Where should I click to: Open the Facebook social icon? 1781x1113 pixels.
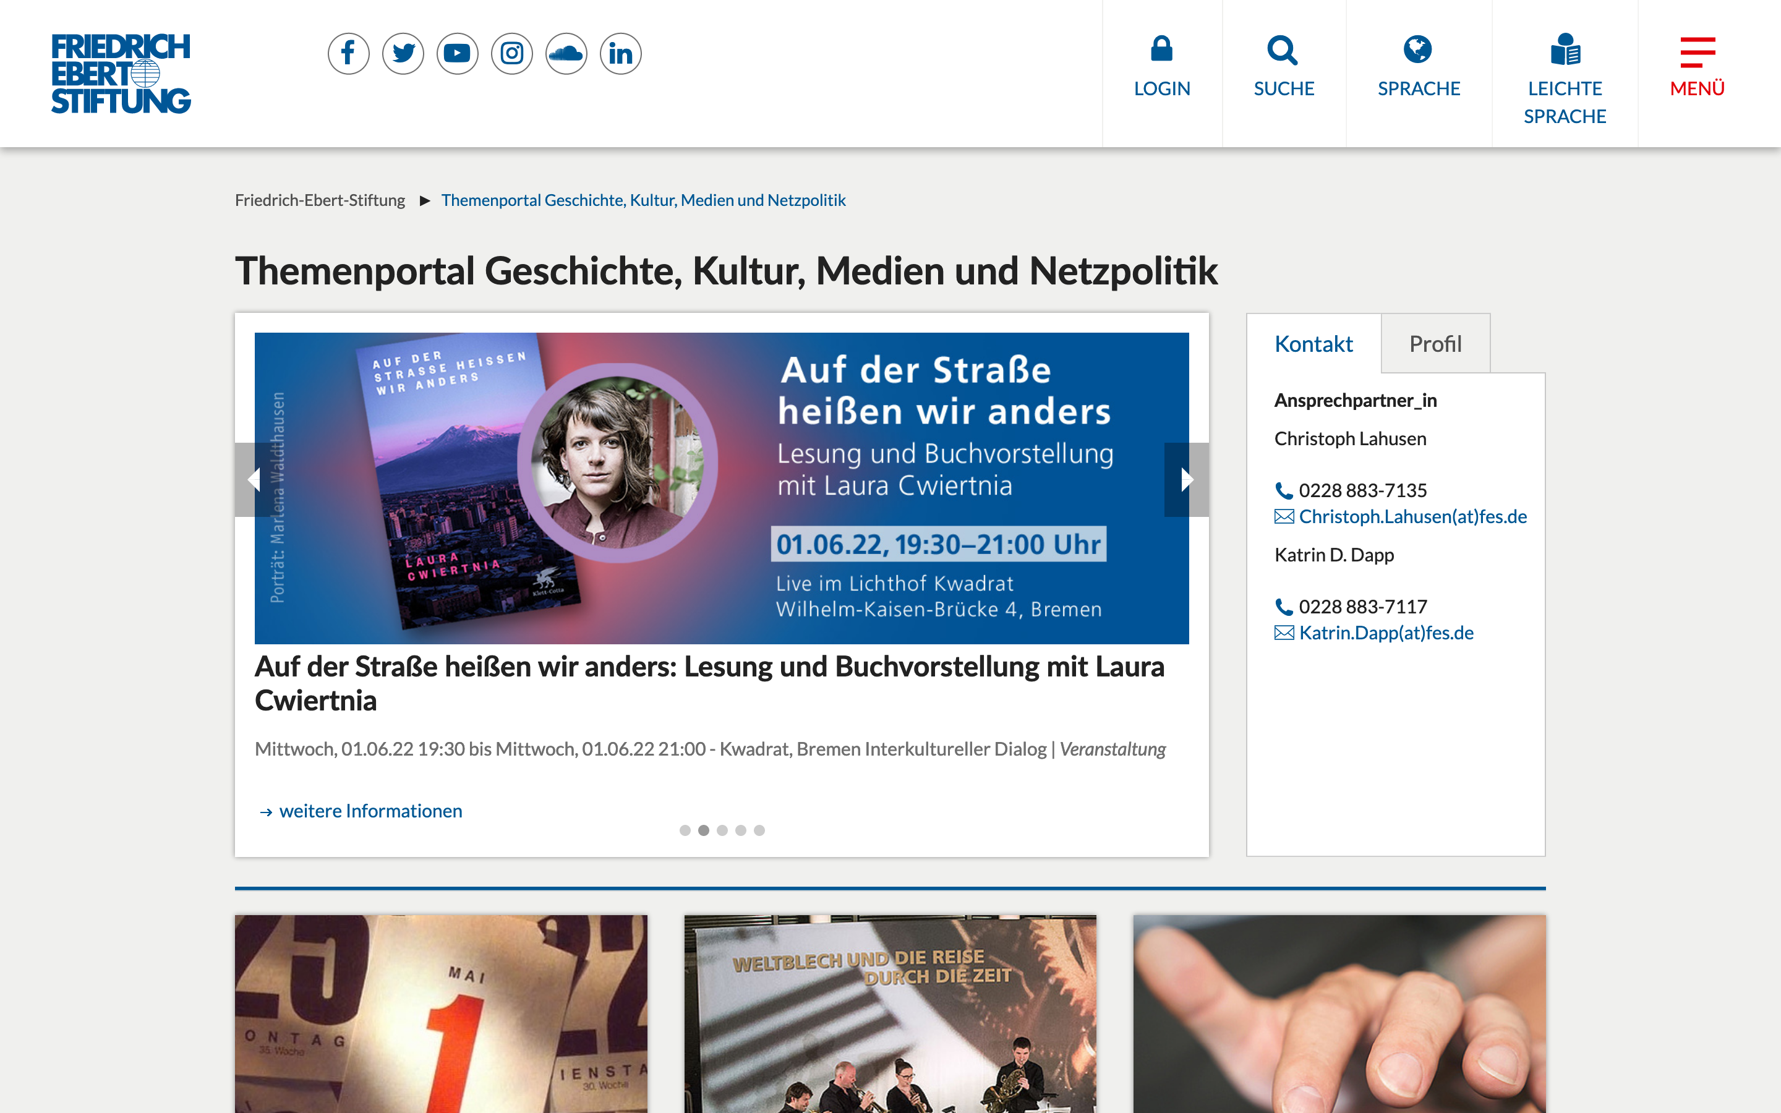[x=348, y=54]
